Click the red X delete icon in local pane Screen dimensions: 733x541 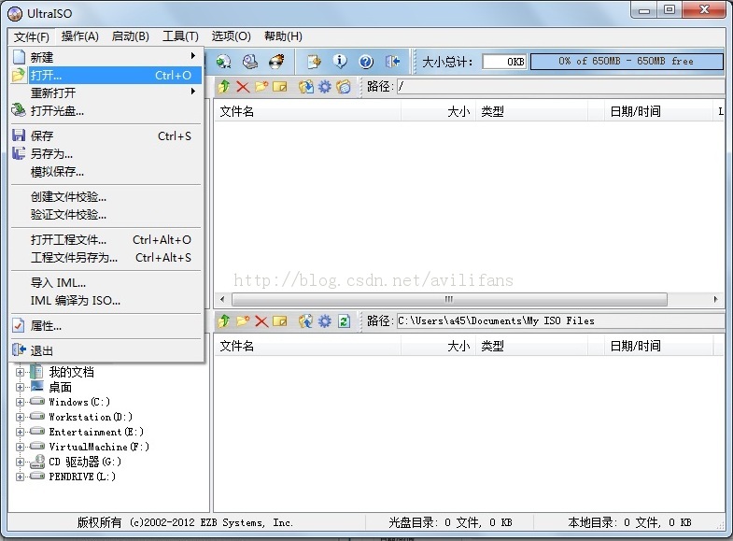coord(261,320)
